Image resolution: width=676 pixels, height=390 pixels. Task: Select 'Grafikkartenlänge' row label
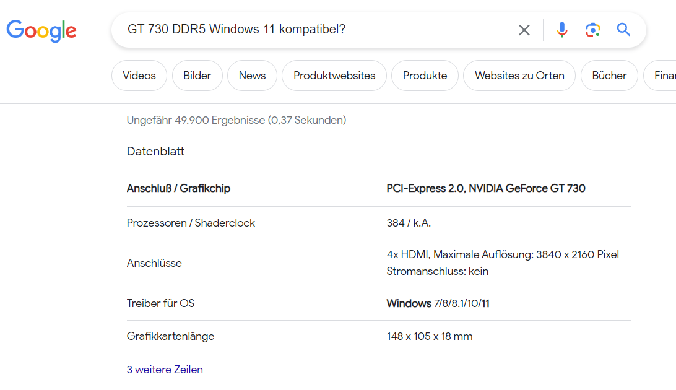[170, 336]
